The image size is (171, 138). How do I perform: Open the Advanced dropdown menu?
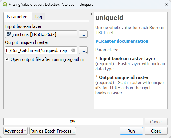[16, 131]
